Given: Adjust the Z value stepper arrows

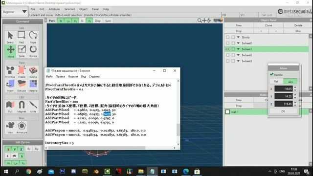Looking at the screenshot, I should coord(295,104).
